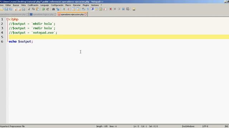Image resolution: width=229 pixels, height=128 pixels.
Task: Toggle synchronized vertical scrolling icon
Action: click(x=73, y=9)
